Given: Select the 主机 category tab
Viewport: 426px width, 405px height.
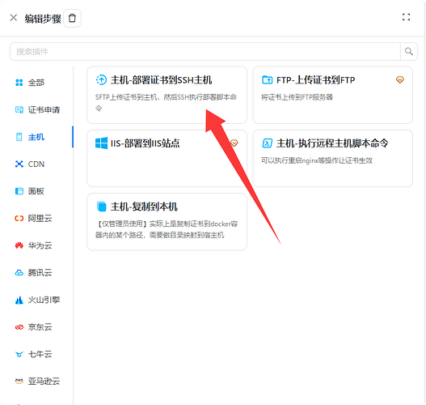Looking at the screenshot, I should tap(30, 137).
